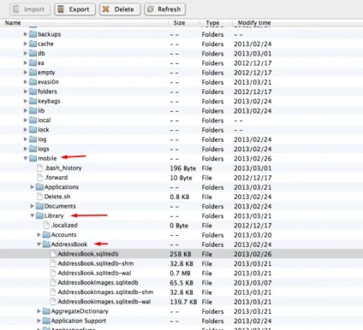Click the Library folder icon
Screen dimensions: 363x330
click(x=39, y=215)
